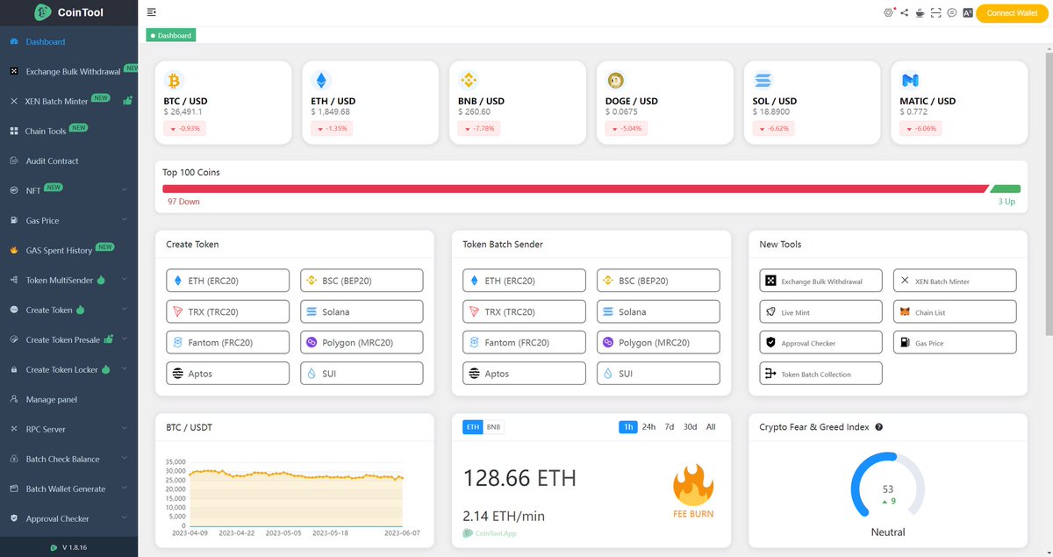The image size is (1053, 557).
Task: Open Approval Checker under New Tools
Action: point(820,342)
